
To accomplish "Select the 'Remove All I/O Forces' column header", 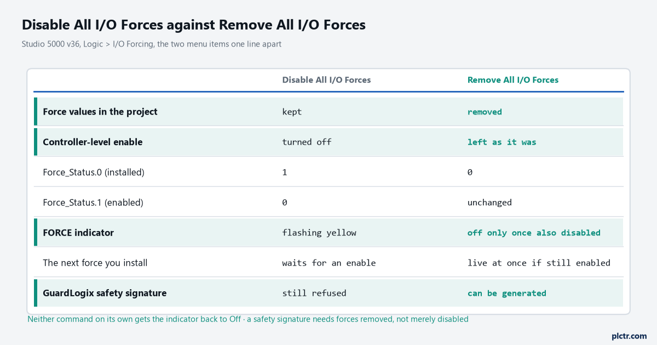I will coord(513,80).
